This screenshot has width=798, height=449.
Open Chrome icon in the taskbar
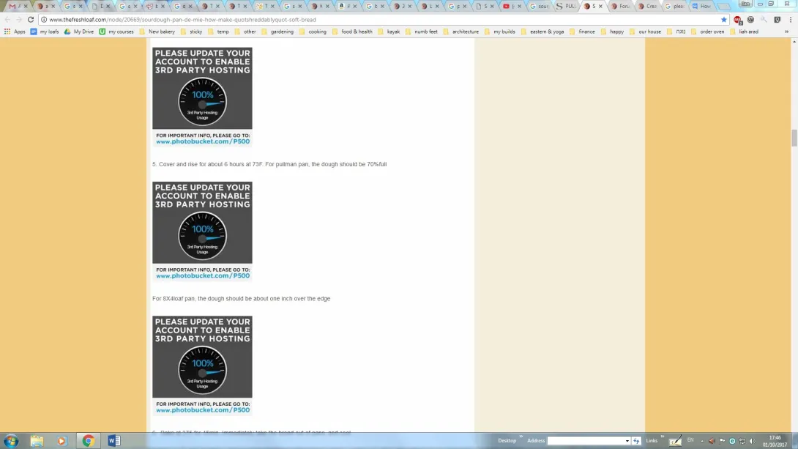(88, 441)
